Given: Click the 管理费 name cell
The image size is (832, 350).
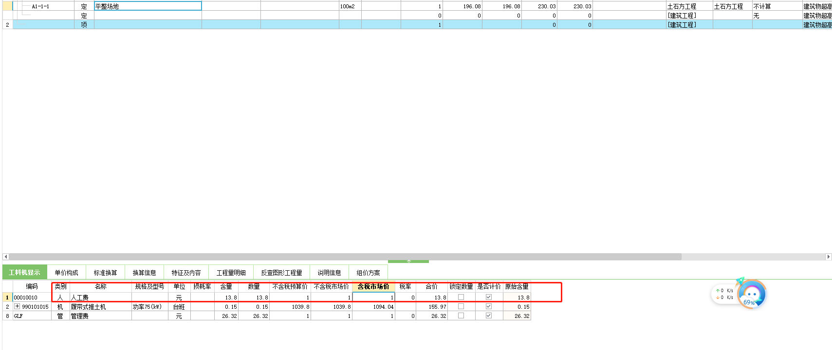Looking at the screenshot, I should (100, 315).
